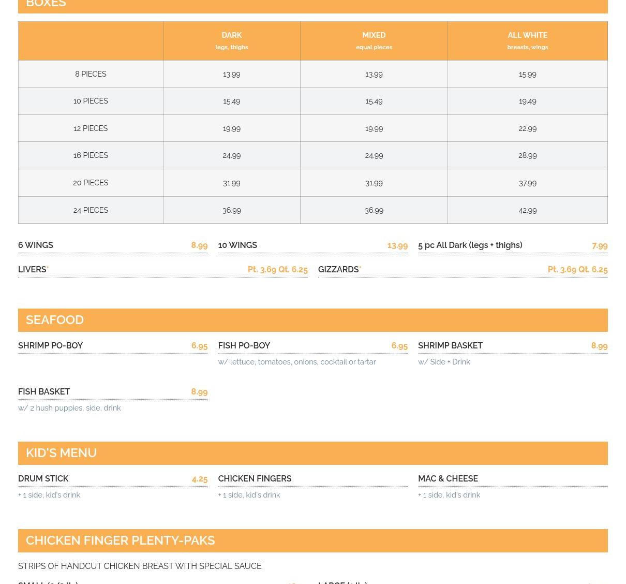Screen dimensions: 626x584
Task: Click the Gizzards menu item
Action: point(338,270)
